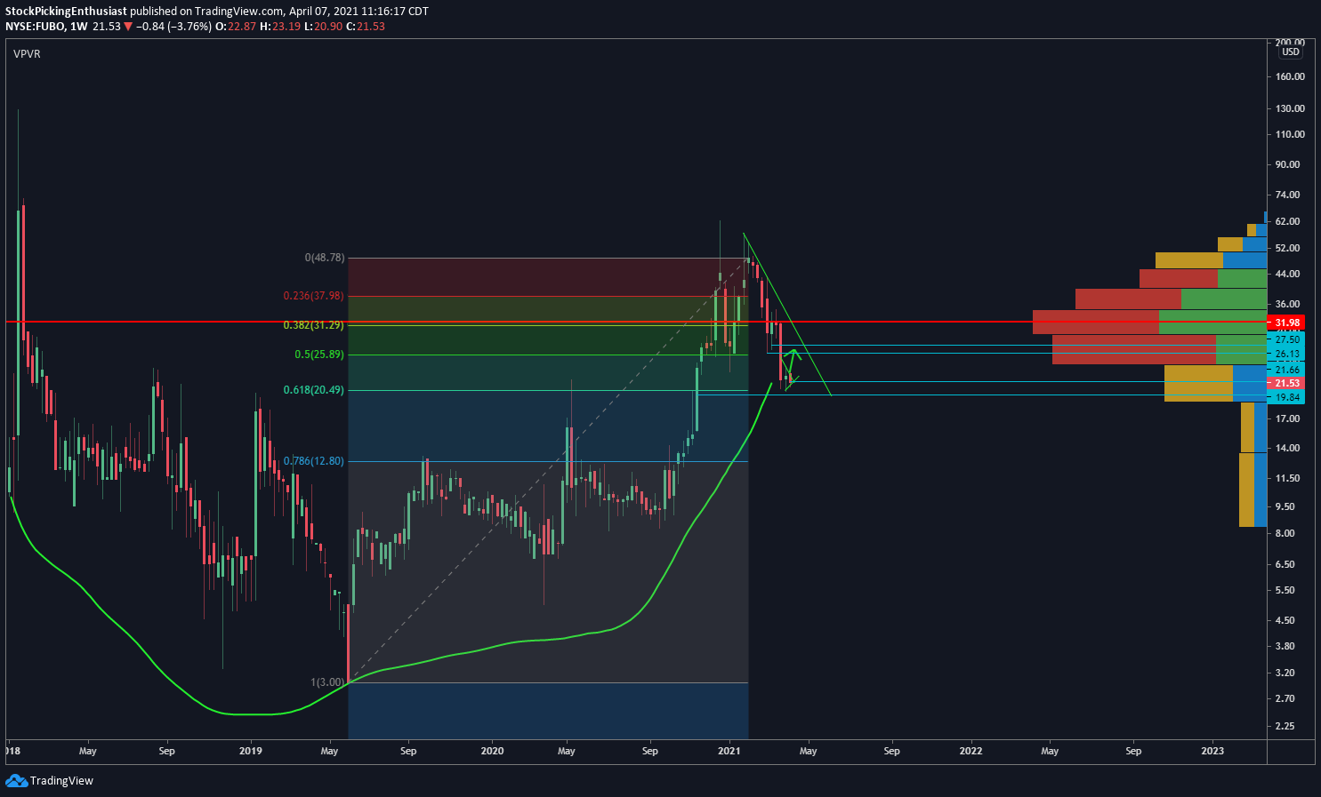1321x797 pixels.
Task: Click the 44.00 price axis label
Action: coord(1287,274)
